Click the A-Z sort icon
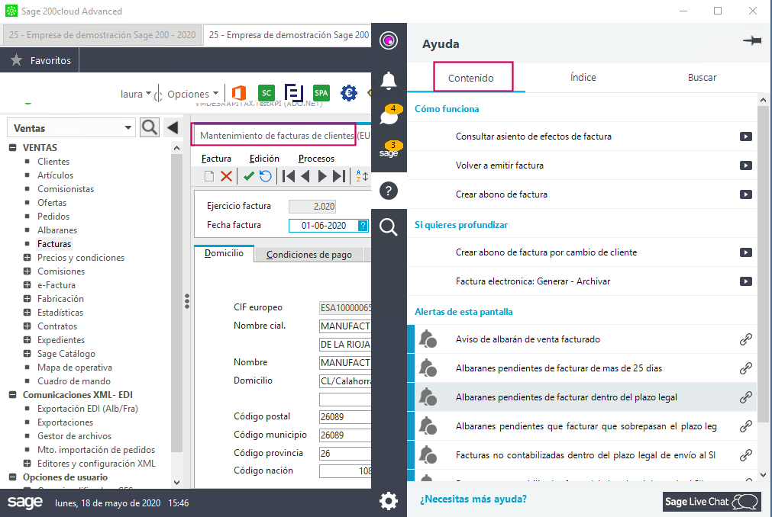772x517 pixels. point(362,176)
